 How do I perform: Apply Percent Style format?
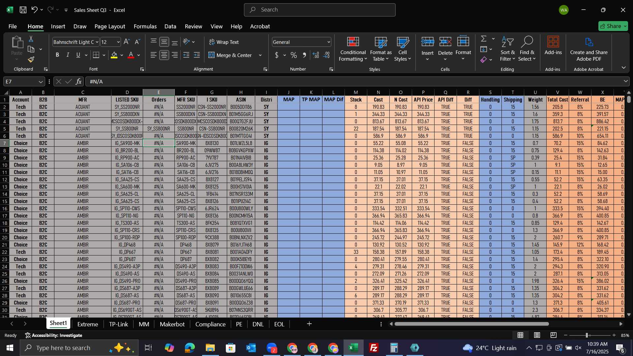pyautogui.click(x=294, y=55)
